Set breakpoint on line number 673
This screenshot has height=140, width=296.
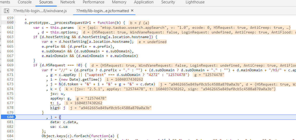pos(10,84)
